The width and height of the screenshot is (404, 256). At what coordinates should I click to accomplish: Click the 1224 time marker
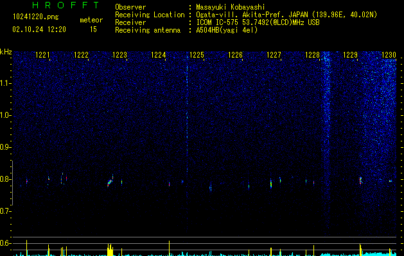point(158,54)
